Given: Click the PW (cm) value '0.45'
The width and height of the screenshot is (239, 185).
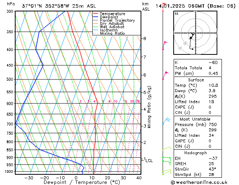Looking at the screenshot, I should pyautogui.click(x=213, y=73).
